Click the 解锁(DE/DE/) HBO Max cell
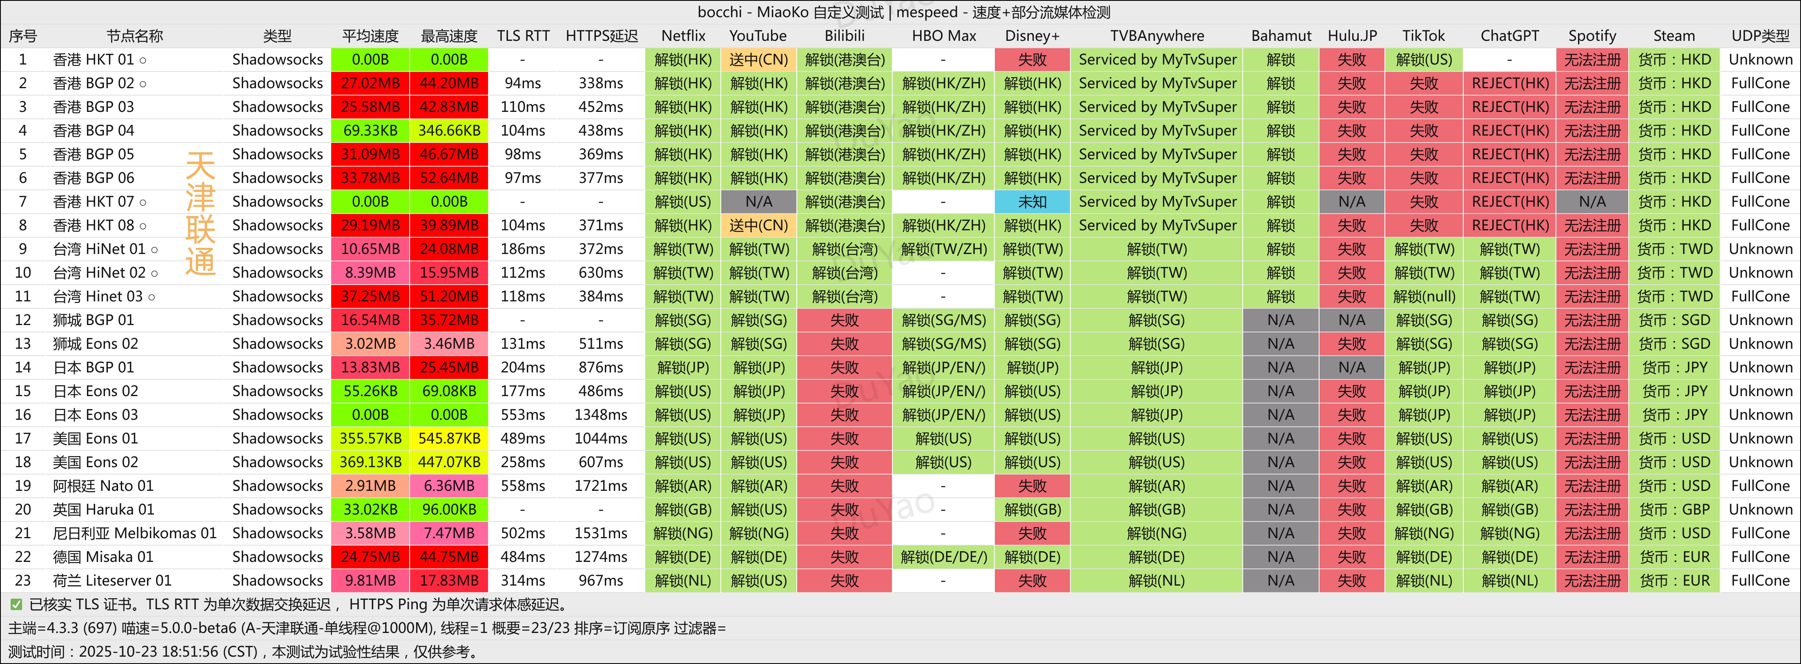 (x=943, y=557)
